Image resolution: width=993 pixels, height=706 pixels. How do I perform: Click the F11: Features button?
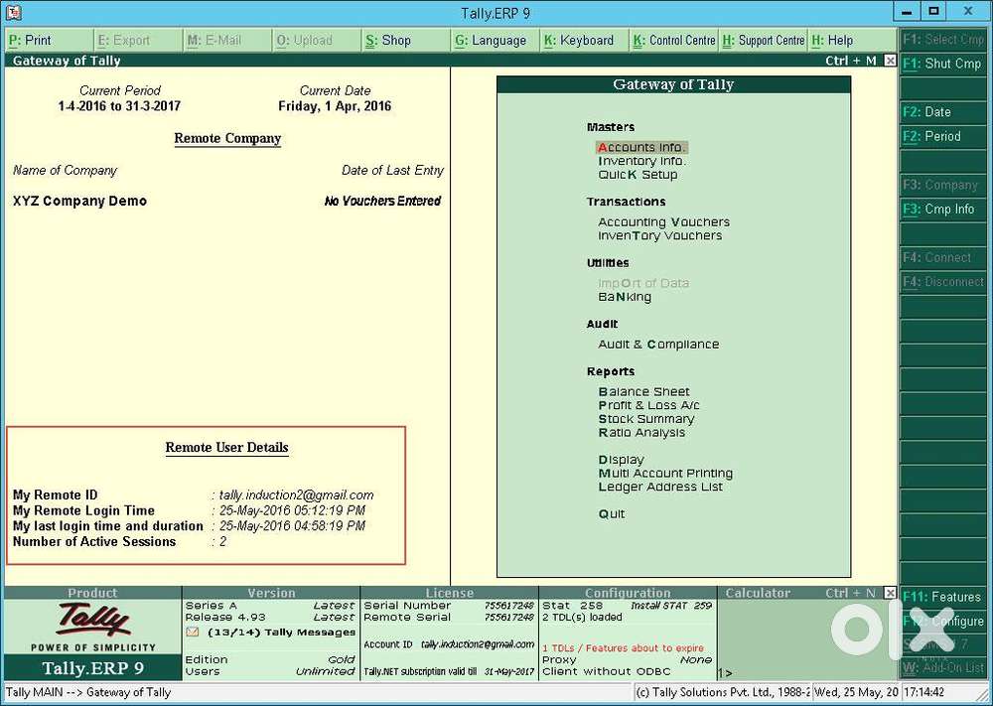[943, 597]
